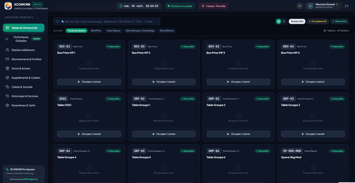Select Toutes les Zones filter
The height and width of the screenshot is (183, 355).
click(77, 31)
